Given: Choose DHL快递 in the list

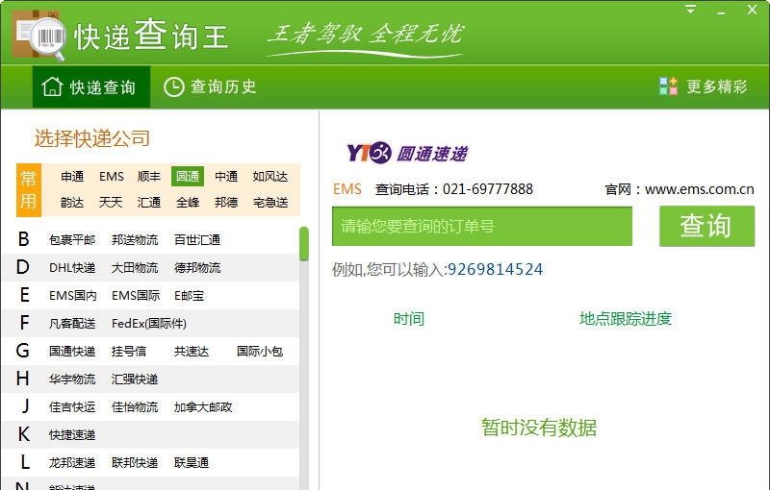Looking at the screenshot, I should [x=72, y=268].
